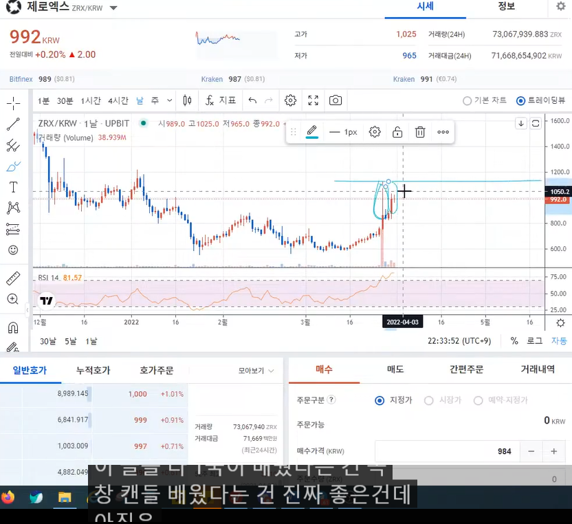Image resolution: width=572 pixels, height=524 pixels.
Task: Open the ZRX/KRW market selector dropdown
Action: pyautogui.click(x=113, y=8)
